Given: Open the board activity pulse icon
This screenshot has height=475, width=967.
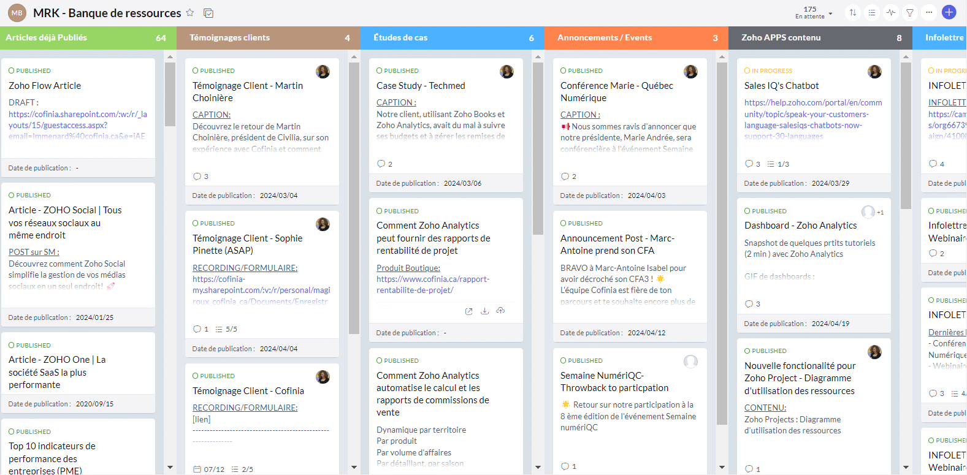Looking at the screenshot, I should tap(891, 12).
